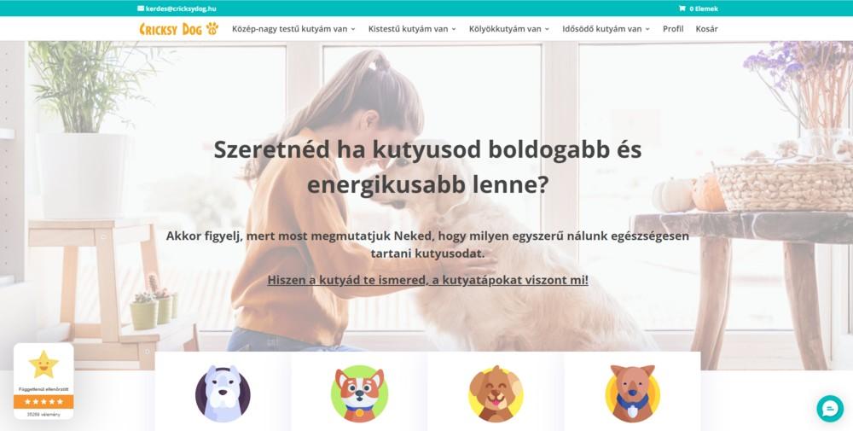Screen dimensions: 853x431
Task: Click the orange paw print icon
Action: (212, 28)
